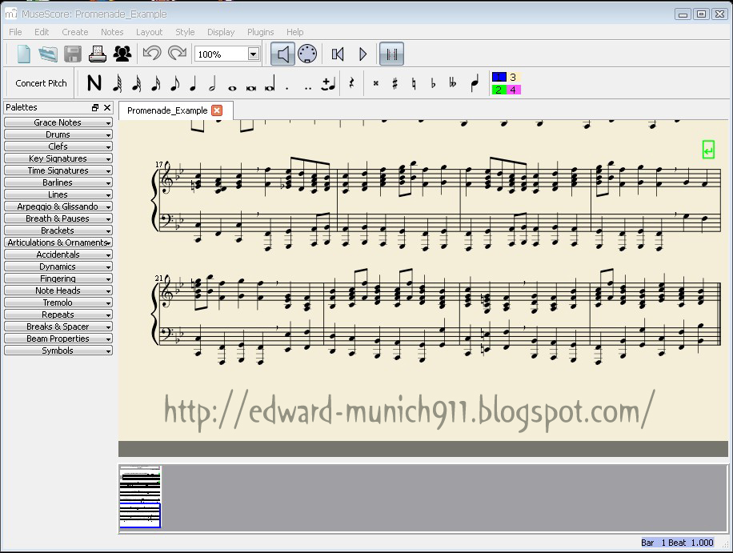
Task: Apply flat accidental
Action: pyautogui.click(x=433, y=83)
